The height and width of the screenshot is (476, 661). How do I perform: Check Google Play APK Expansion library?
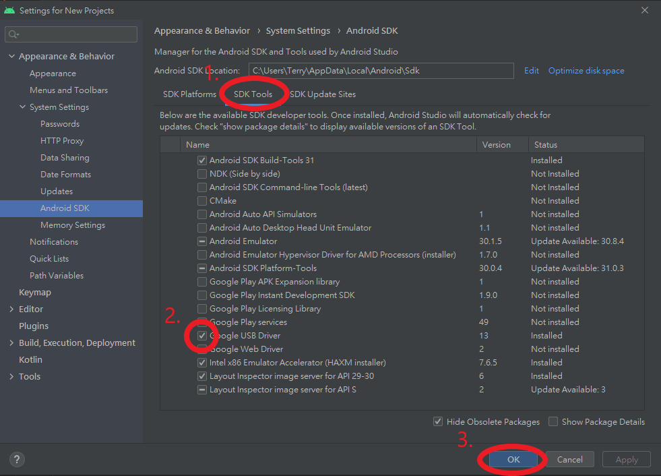tap(202, 281)
